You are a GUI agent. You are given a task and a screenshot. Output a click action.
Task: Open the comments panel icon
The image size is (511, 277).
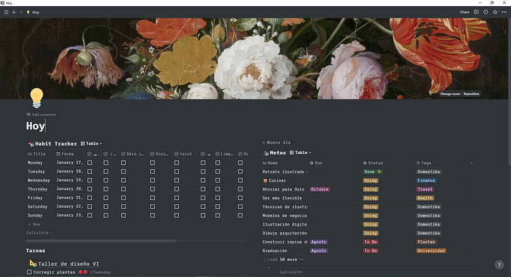476,12
